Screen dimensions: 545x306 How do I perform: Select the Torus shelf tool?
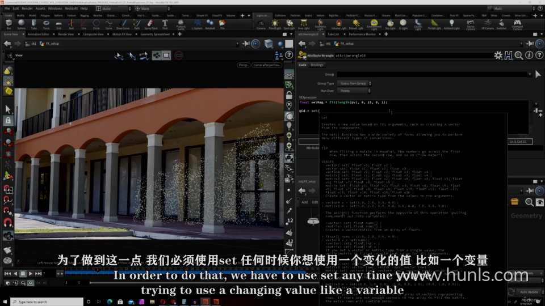point(46,24)
